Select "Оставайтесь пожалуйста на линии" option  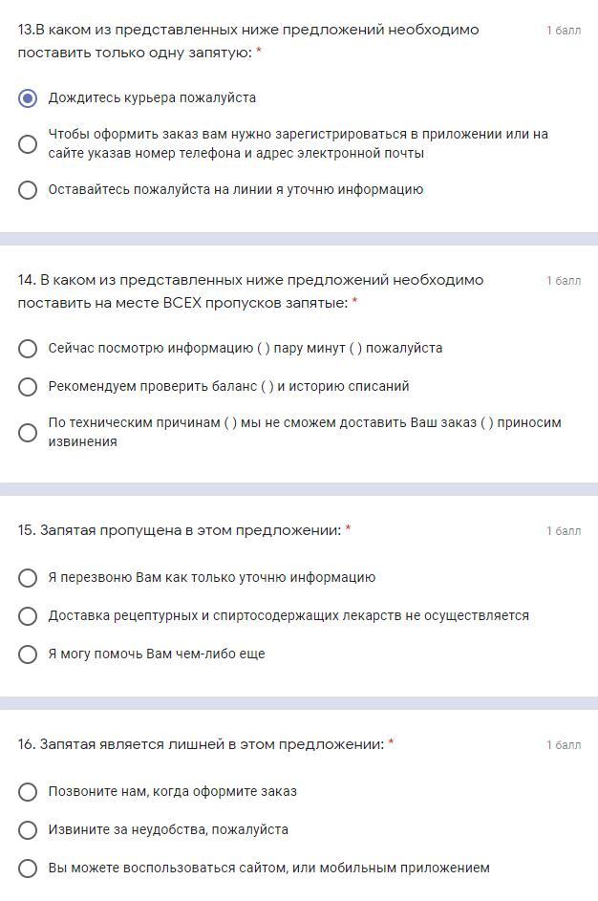coord(28,189)
